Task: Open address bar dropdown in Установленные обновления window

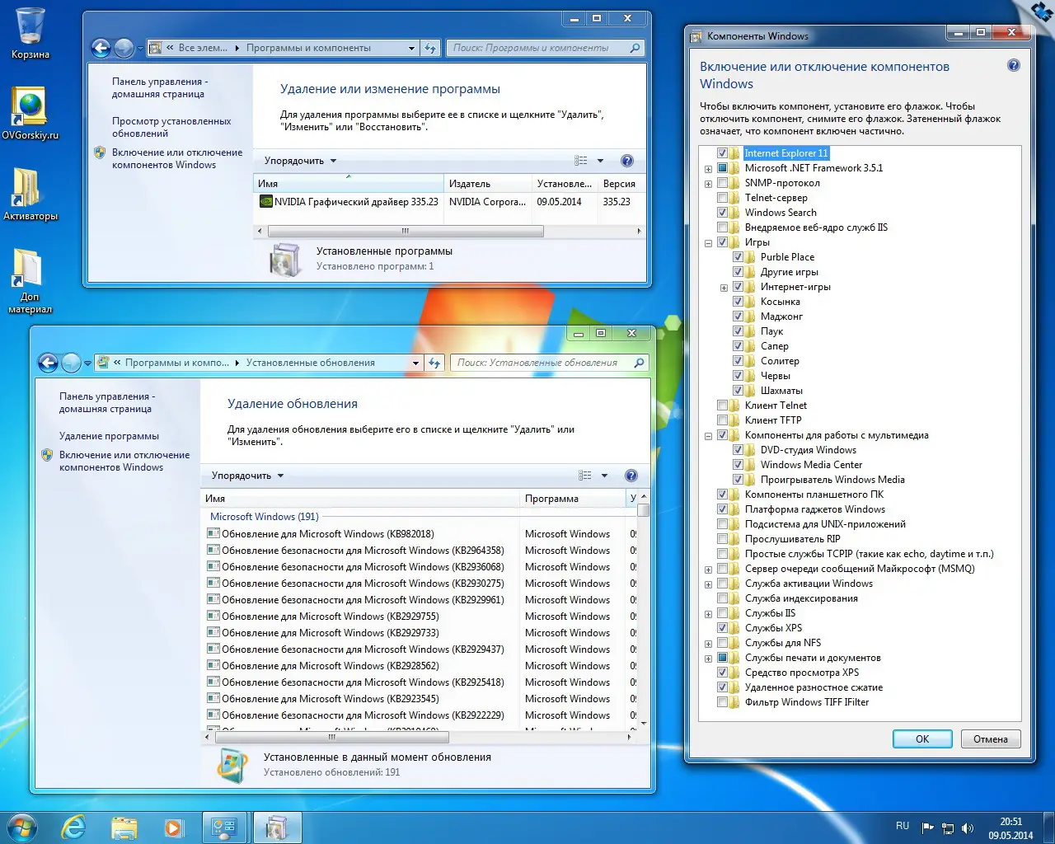Action: point(415,363)
